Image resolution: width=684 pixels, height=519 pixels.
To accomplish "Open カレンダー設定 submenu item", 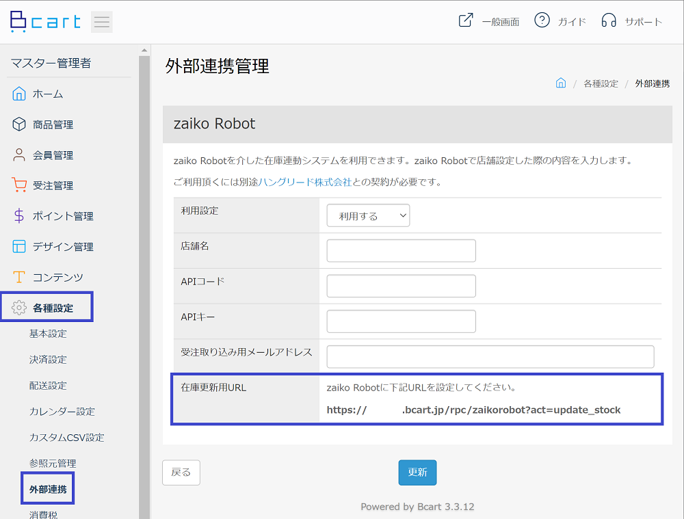I will [62, 411].
